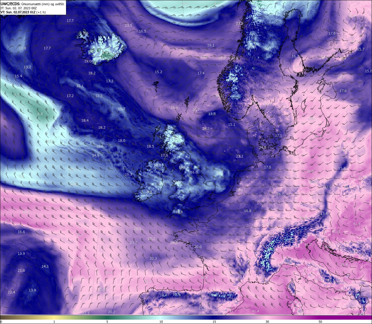Click the map value '18.2'

click(92, 73)
